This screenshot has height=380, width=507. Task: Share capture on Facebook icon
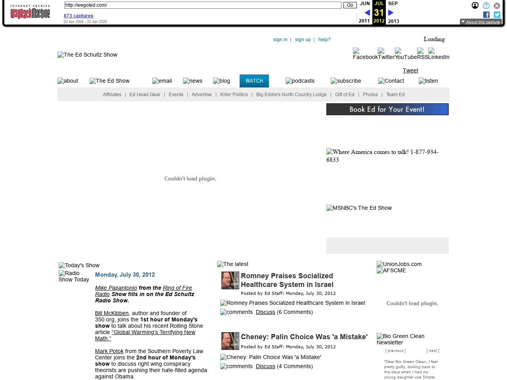coord(486,15)
